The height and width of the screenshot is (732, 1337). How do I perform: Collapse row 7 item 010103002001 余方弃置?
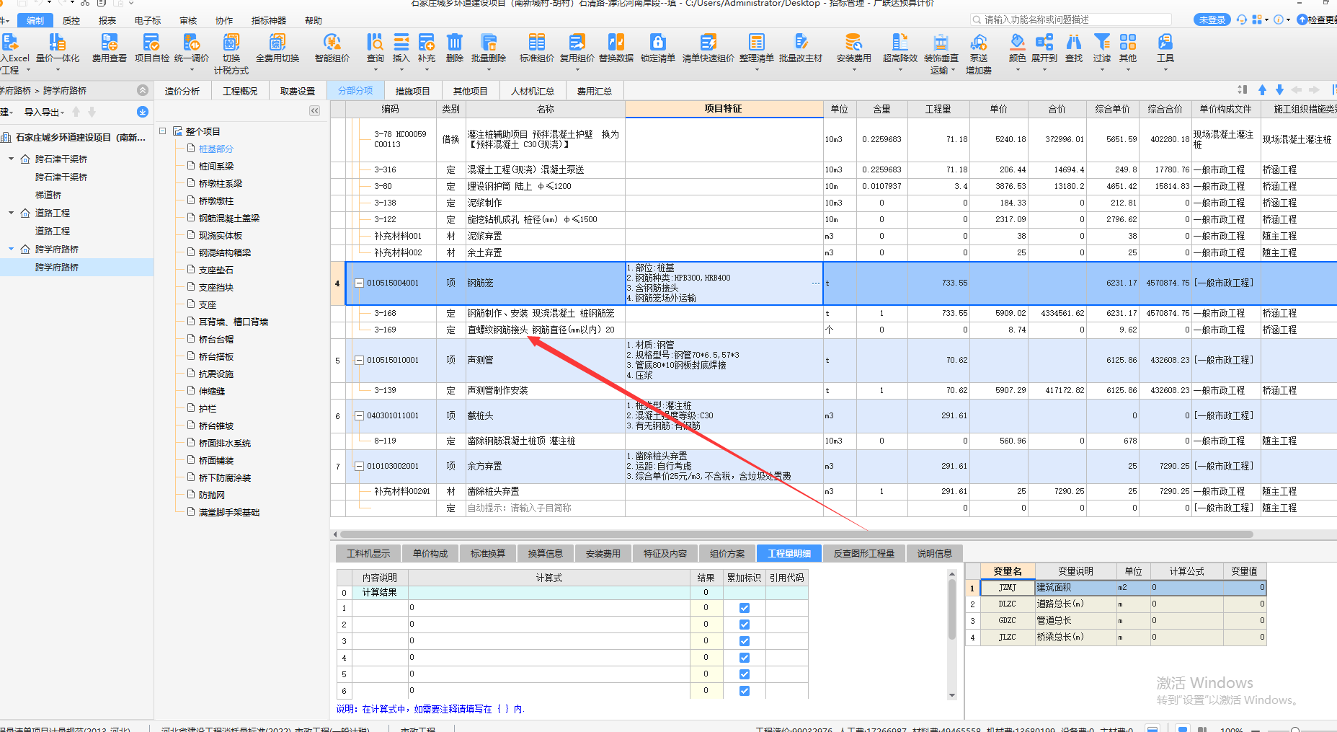tap(359, 467)
